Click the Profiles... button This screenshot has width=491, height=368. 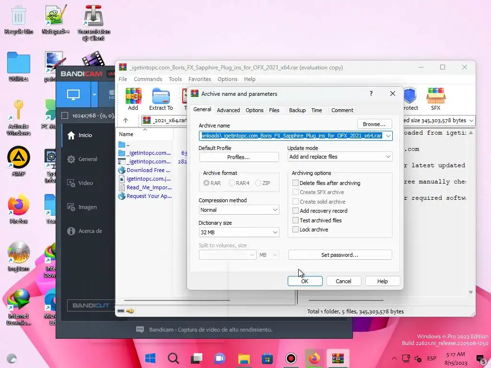pyautogui.click(x=239, y=157)
